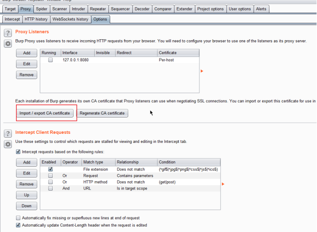Open the User options tab
The image size is (317, 232).
click(240, 9)
